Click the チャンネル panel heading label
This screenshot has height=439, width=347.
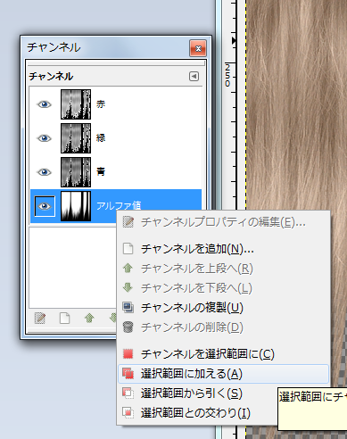coord(51,77)
